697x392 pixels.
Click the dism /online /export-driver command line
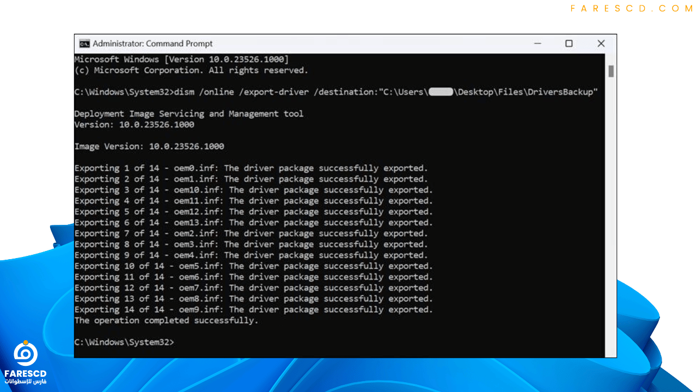click(336, 92)
